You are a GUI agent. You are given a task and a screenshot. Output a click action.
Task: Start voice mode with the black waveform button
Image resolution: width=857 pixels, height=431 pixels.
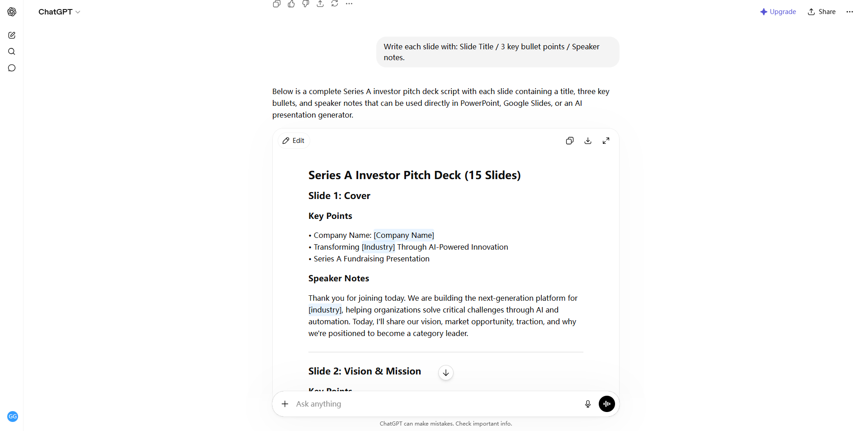click(x=607, y=404)
